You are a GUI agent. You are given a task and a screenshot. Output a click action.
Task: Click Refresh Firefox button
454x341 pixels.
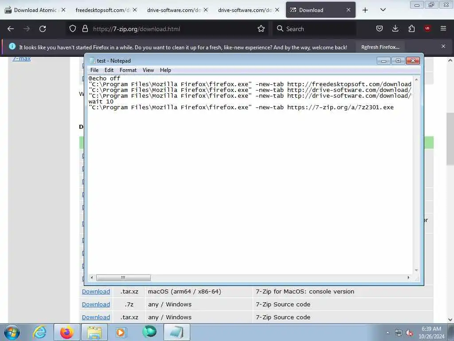point(380,47)
